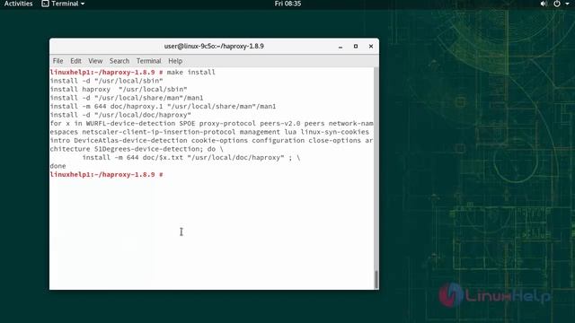This screenshot has width=575, height=323.
Task: Open the clock showing Fri 08:35
Action: pos(287,4)
